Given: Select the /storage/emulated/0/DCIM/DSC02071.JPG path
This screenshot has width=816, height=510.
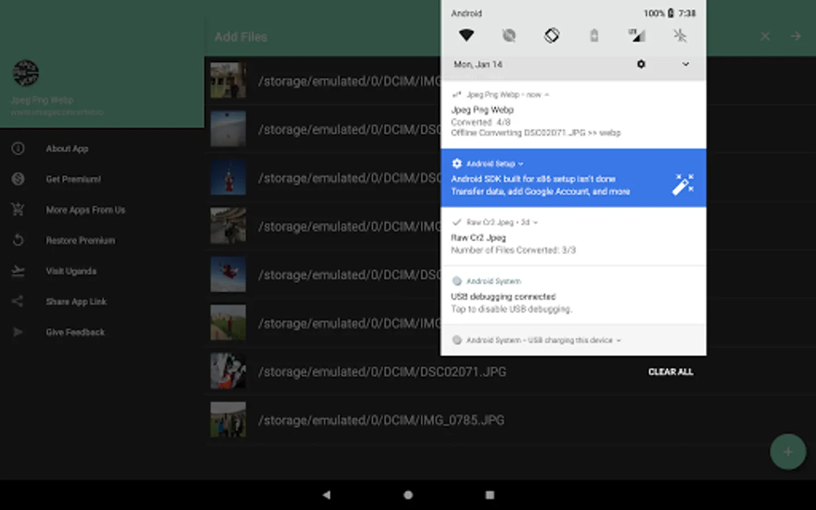Looking at the screenshot, I should (382, 372).
